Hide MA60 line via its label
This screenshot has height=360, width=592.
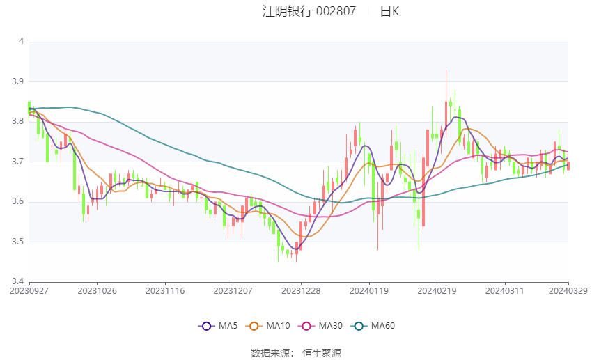pyautogui.click(x=383, y=326)
